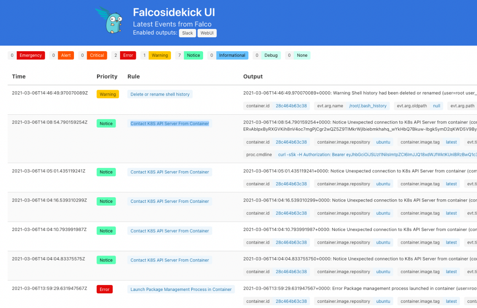Image resolution: width=477 pixels, height=308 pixels.
Task: Click latest image tag in 13:59:29 row
Action: point(452,302)
